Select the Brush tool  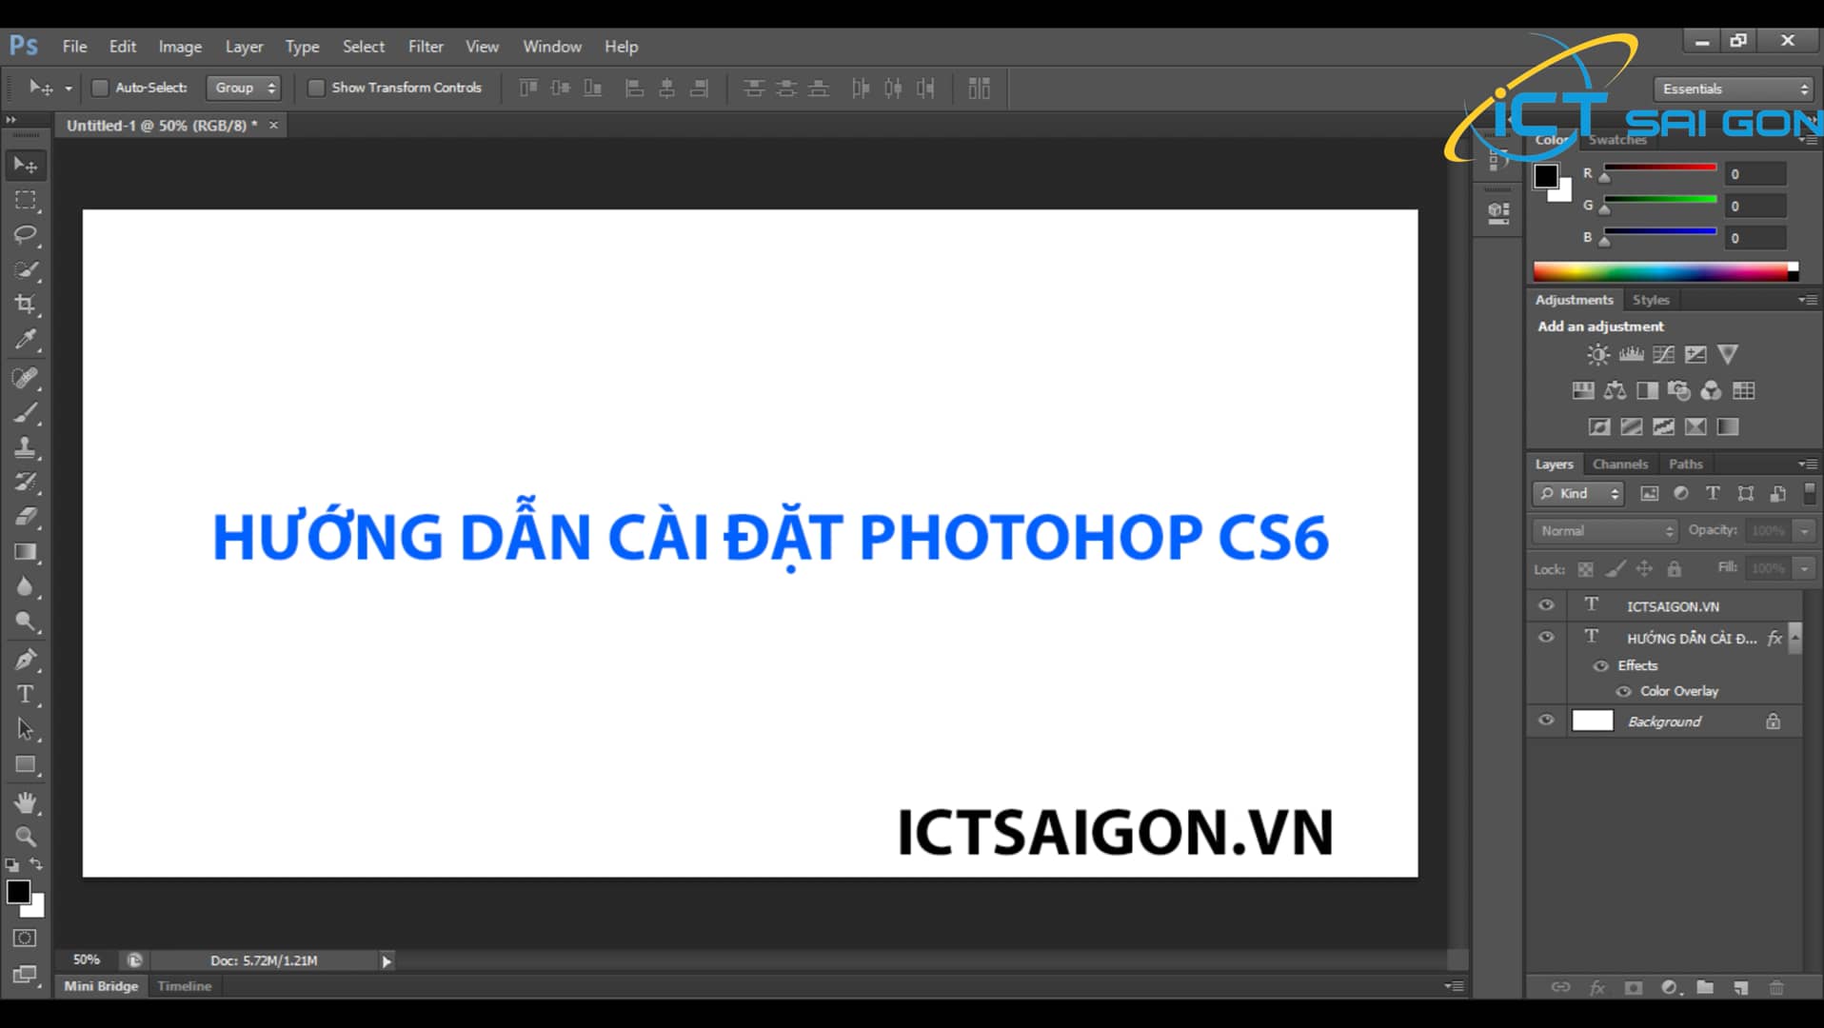coord(26,413)
